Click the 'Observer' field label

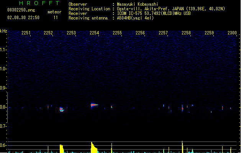[78, 4]
